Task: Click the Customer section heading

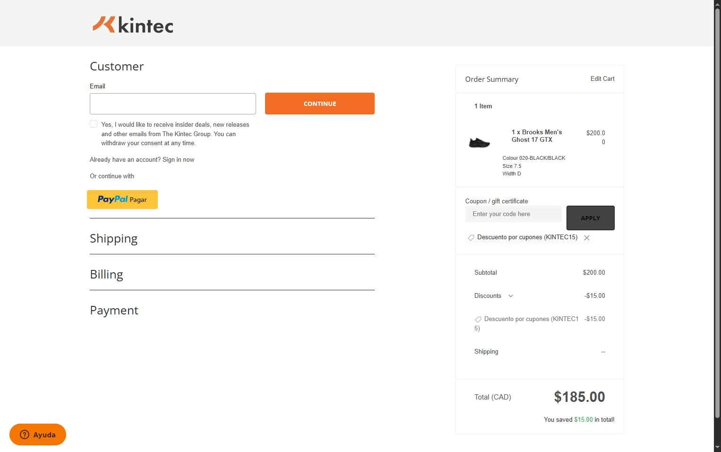Action: [117, 67]
